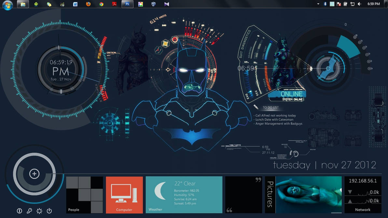Click the CRITICAL gauge label
Image resolution: width=388 pixels, height=218 pixels.
pos(112,53)
